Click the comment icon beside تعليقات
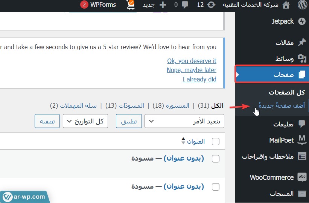Image resolution: width=309 pixels, height=203 pixels. 302,124
